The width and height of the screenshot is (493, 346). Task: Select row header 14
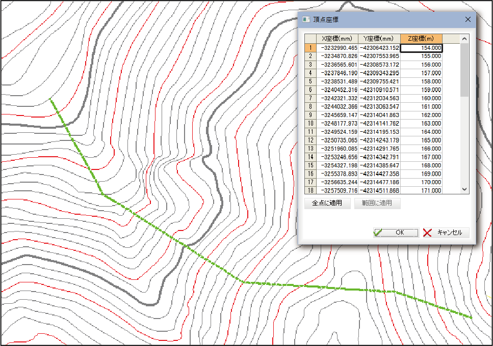[310, 157]
